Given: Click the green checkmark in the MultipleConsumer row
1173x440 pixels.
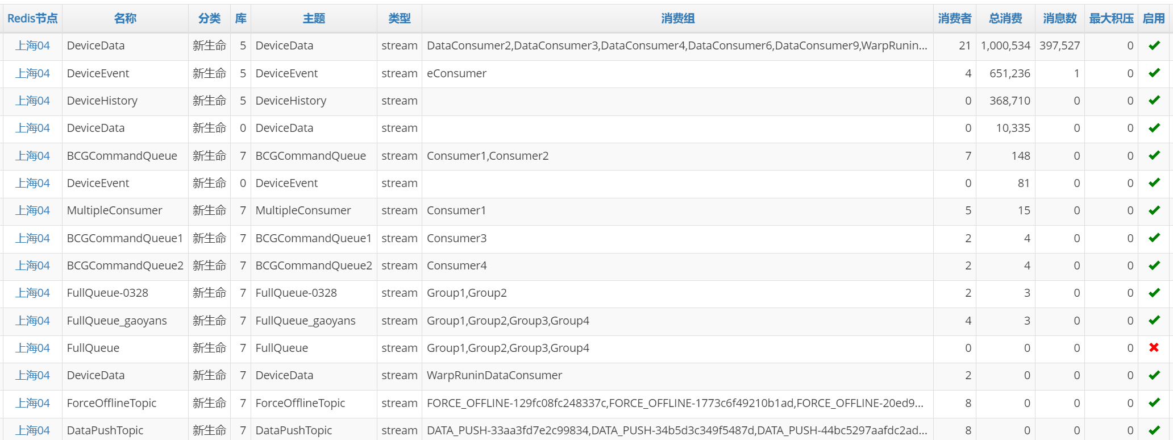Looking at the screenshot, I should point(1154,210).
